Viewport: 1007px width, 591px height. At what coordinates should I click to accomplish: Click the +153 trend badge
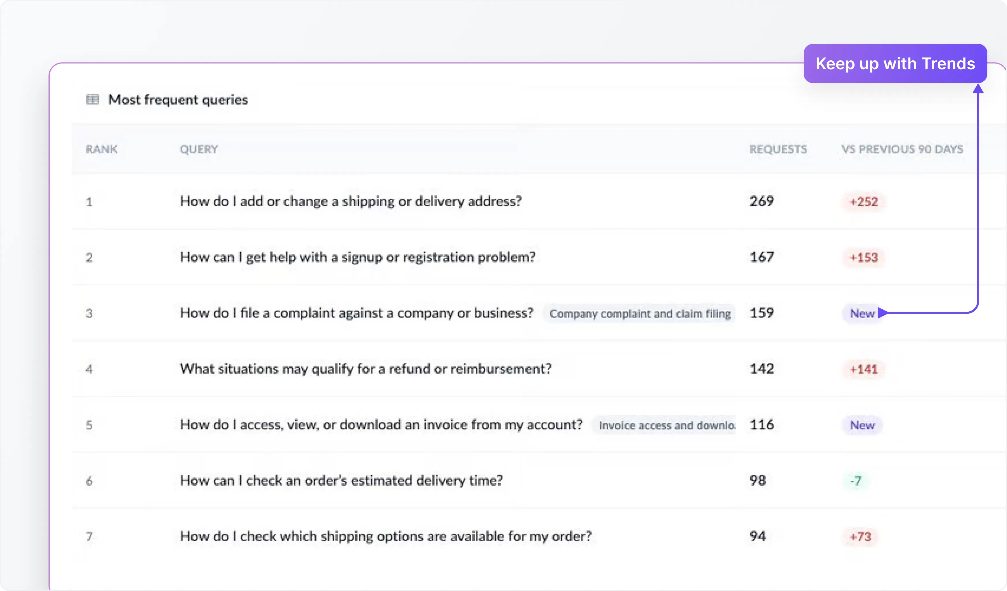[864, 257]
